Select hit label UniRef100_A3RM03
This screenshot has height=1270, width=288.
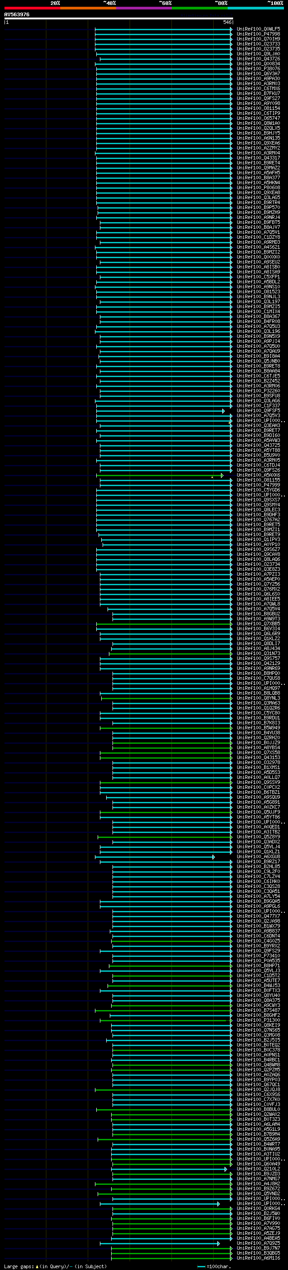point(258,83)
